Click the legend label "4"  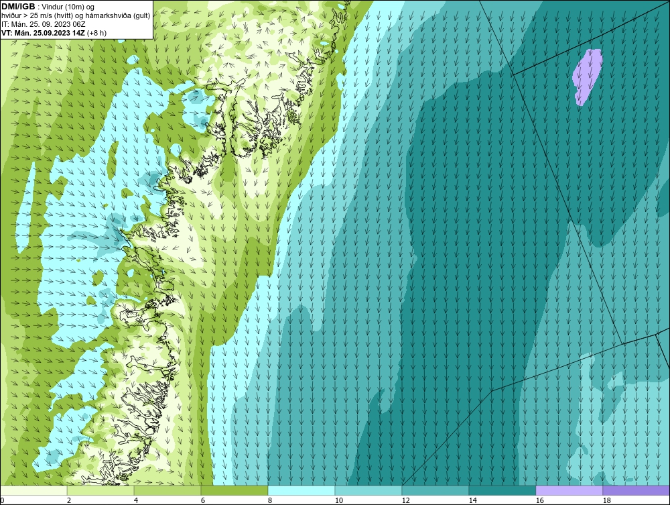(136, 500)
